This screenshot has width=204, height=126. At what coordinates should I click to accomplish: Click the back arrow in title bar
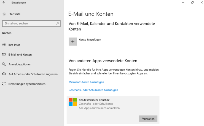(x=4, y=3)
